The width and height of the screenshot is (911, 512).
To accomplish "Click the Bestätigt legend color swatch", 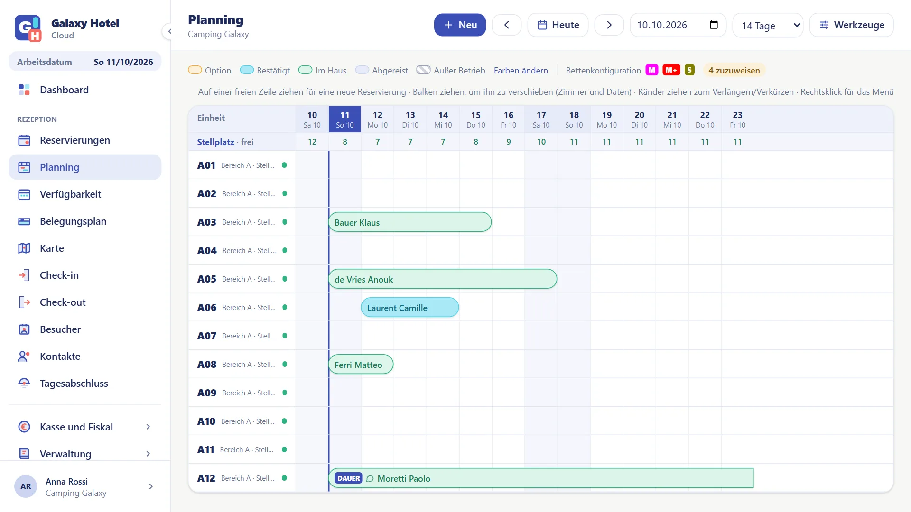I will coord(247,70).
